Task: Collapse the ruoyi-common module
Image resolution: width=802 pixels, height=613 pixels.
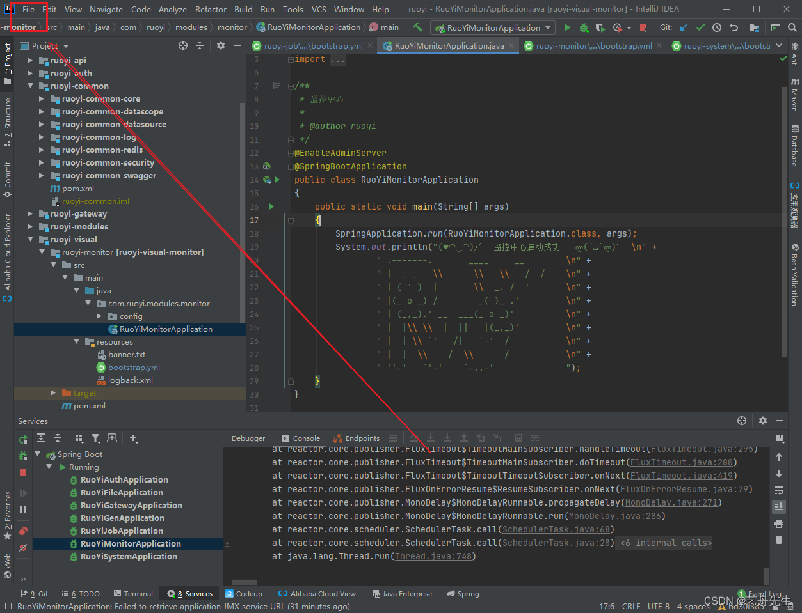Action: click(x=30, y=86)
